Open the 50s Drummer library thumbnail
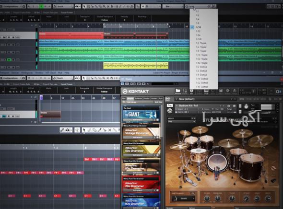 pos(141,150)
